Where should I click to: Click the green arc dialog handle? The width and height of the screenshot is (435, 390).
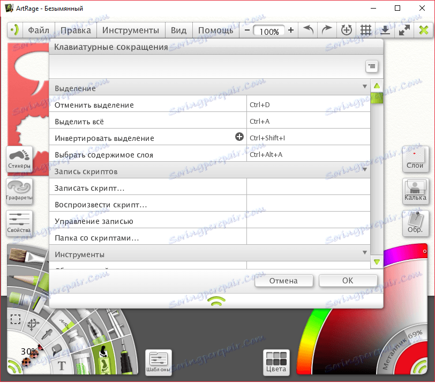coord(216,301)
